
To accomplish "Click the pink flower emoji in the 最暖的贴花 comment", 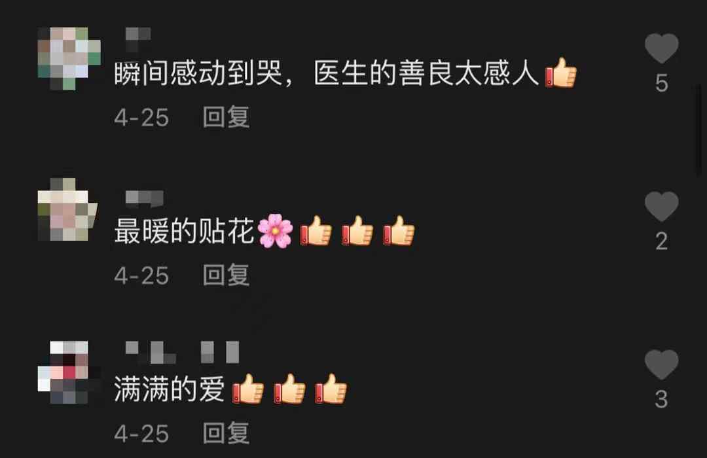I will coord(275,231).
